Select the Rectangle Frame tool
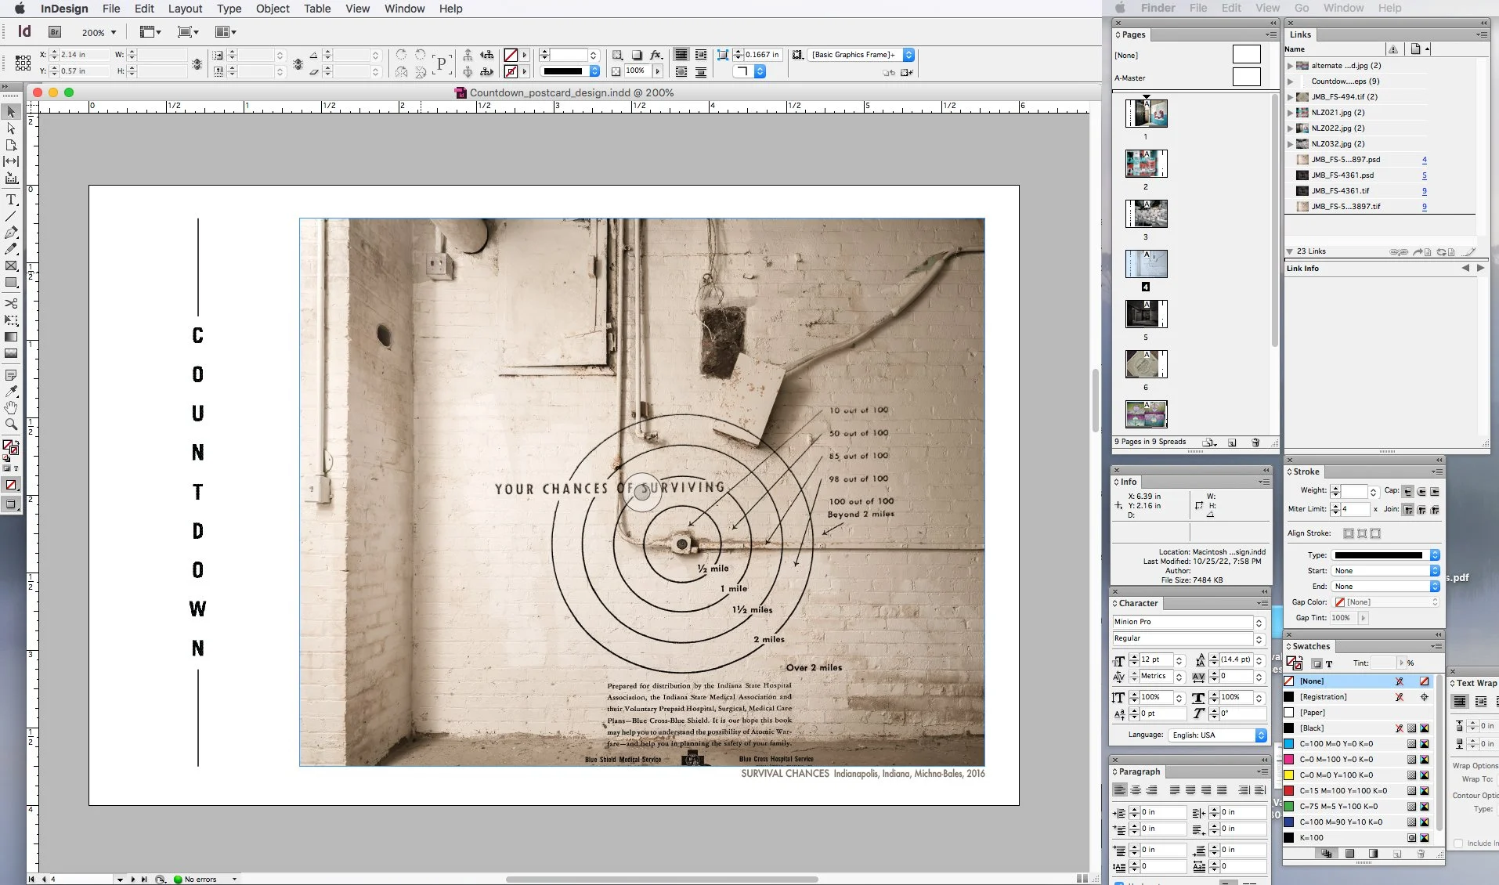The image size is (1499, 885). 11,266
